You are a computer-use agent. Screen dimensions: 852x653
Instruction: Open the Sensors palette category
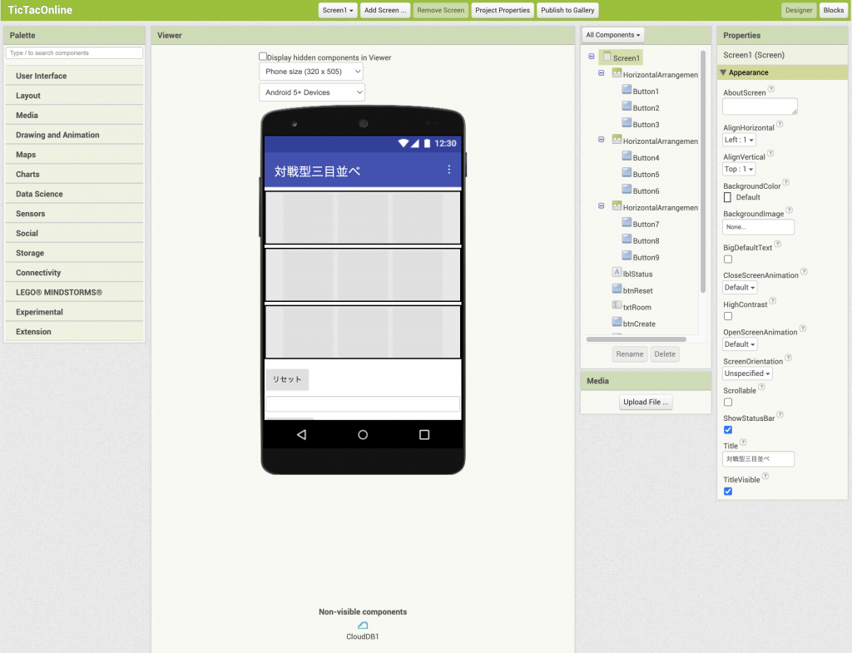[x=74, y=214]
